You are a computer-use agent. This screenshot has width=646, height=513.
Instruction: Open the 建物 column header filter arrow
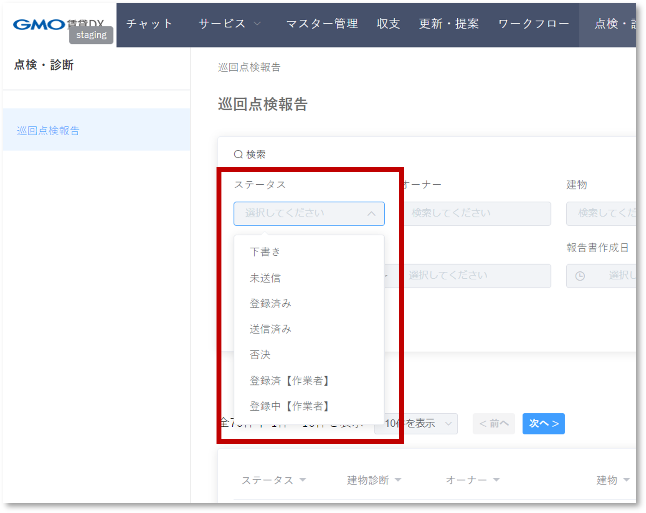pos(626,480)
